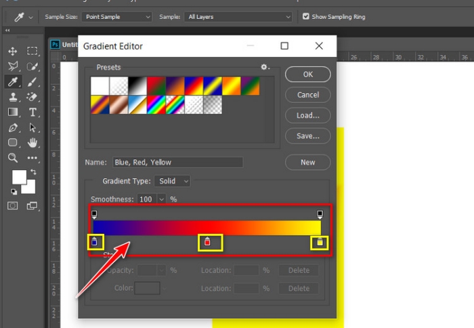Open the Edit Toolbar ellipsis menu
Image resolution: width=474 pixels, height=328 pixels.
33,158
